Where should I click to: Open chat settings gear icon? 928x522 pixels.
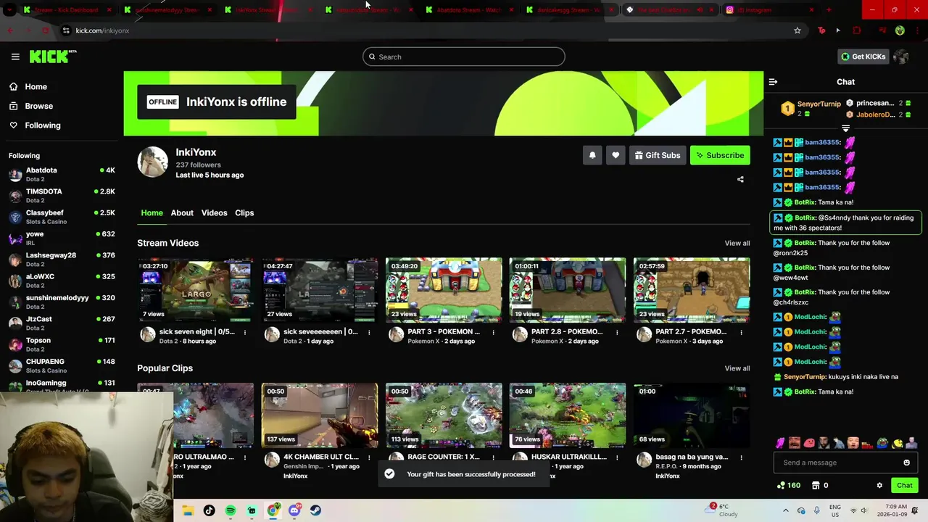point(879,486)
